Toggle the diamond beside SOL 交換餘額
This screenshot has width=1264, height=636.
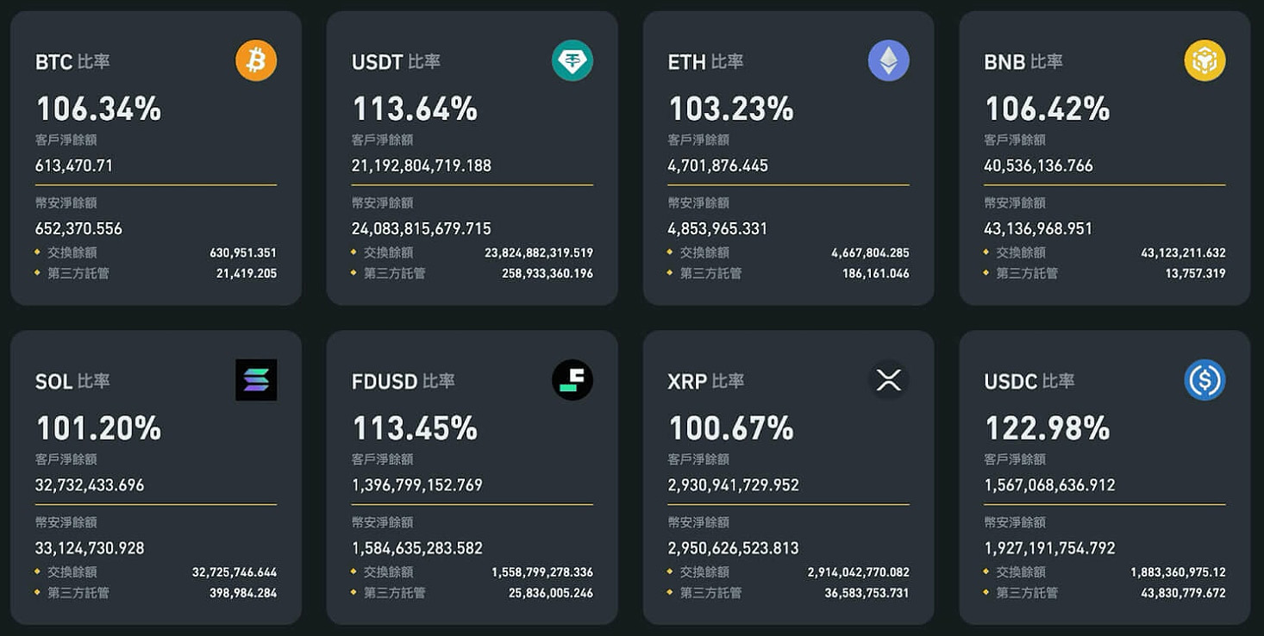point(39,572)
